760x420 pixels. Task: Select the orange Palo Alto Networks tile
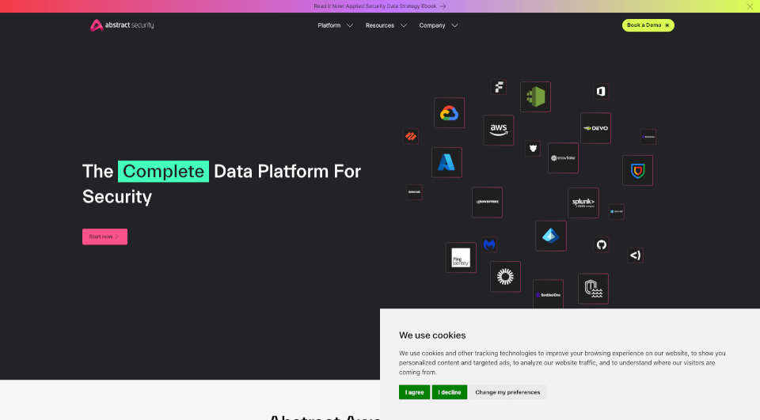click(411, 136)
